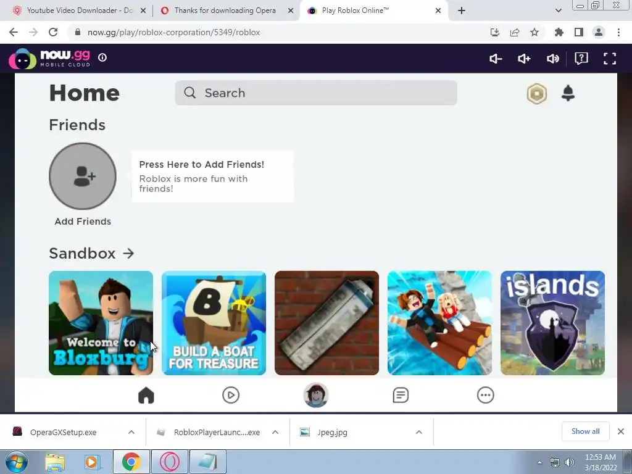Click Show all downloads

585,431
